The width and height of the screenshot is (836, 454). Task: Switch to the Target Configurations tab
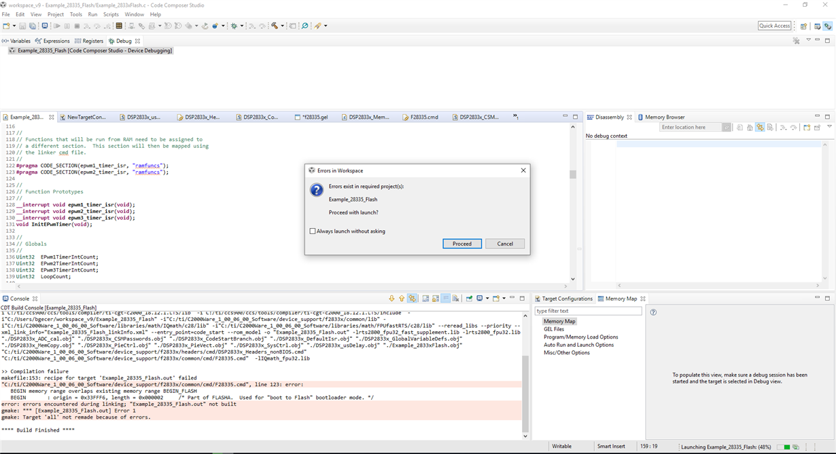pos(563,299)
